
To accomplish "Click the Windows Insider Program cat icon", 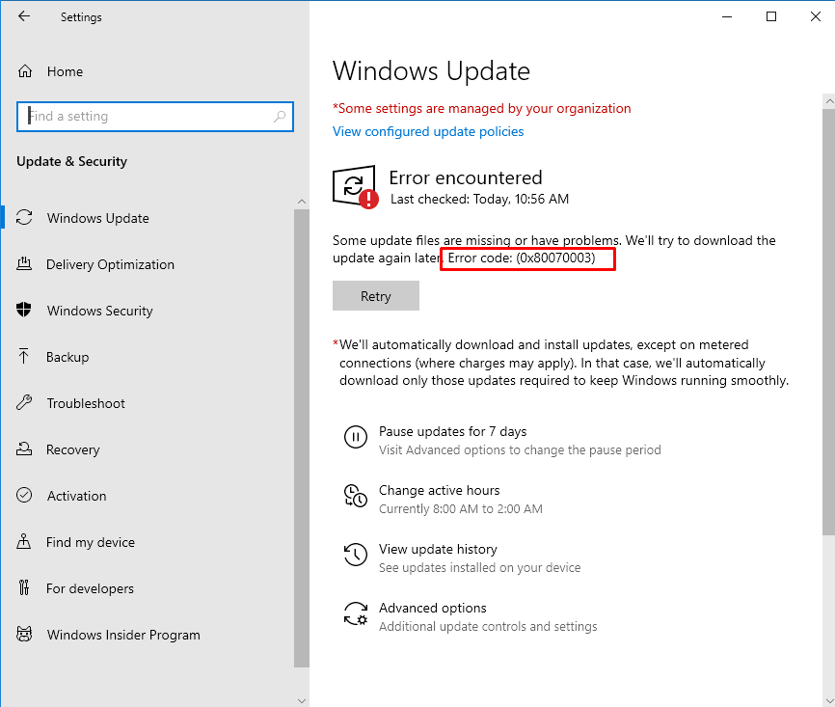I will tap(24, 634).
